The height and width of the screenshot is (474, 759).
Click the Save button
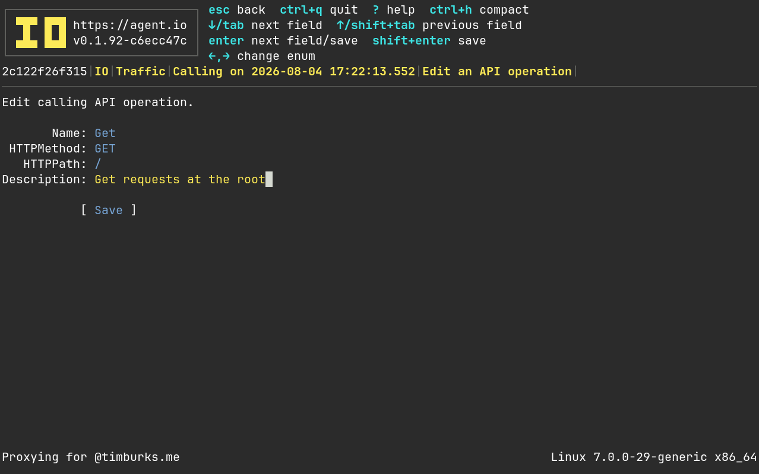point(109,211)
